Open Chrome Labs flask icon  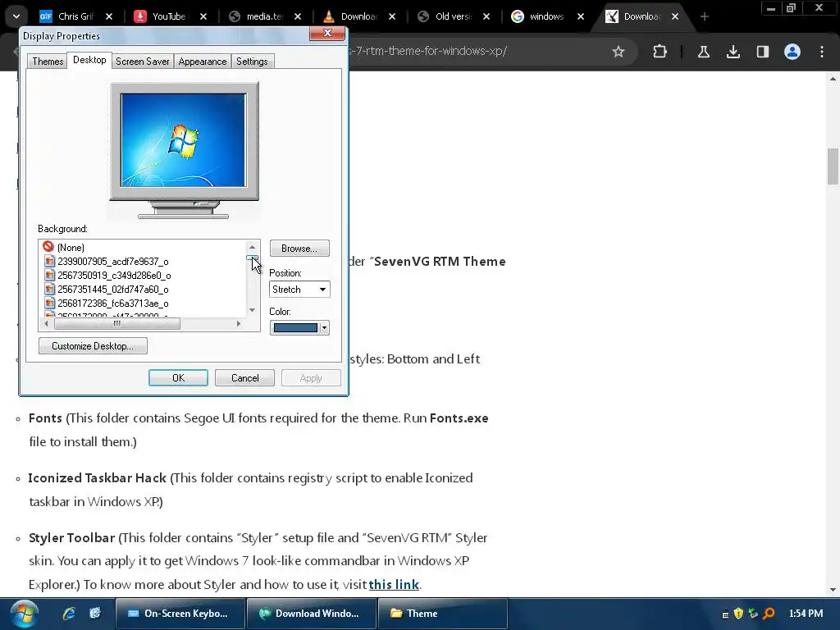[x=703, y=52]
